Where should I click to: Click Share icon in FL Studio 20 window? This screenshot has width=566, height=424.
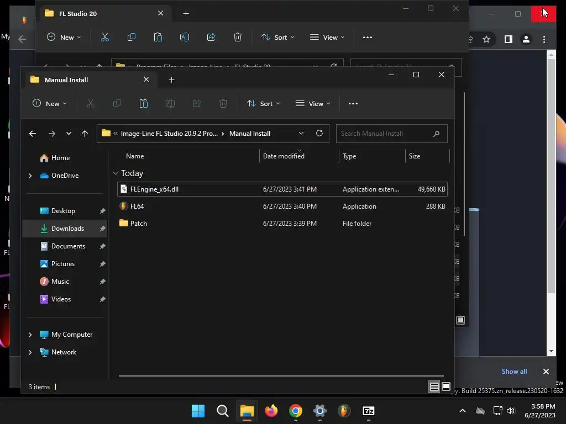211,37
